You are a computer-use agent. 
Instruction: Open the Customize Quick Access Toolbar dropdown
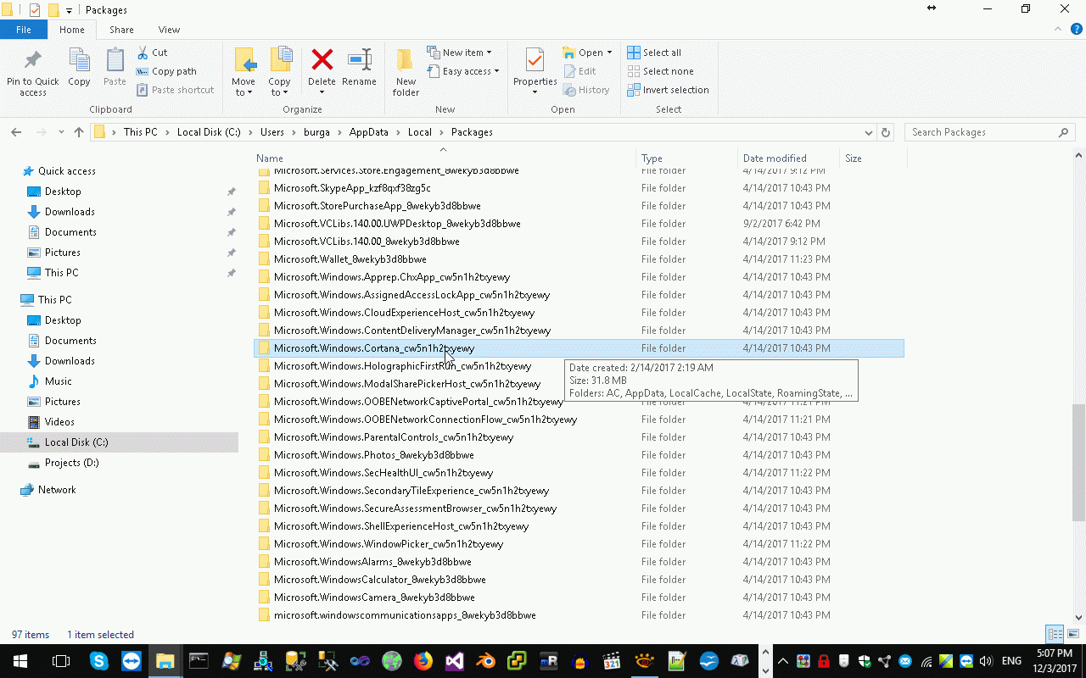pos(70,10)
